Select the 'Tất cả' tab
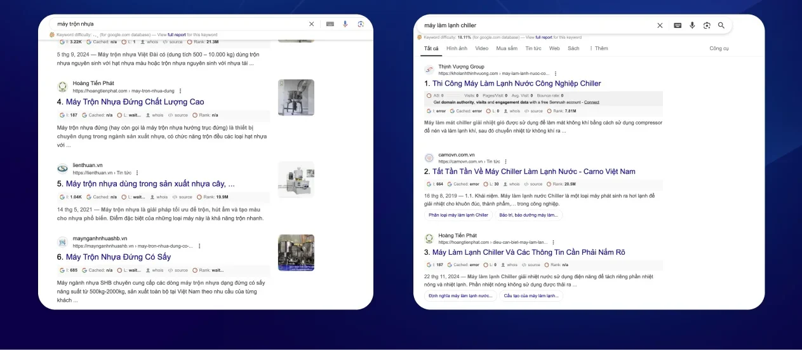802x350 pixels. click(431, 48)
